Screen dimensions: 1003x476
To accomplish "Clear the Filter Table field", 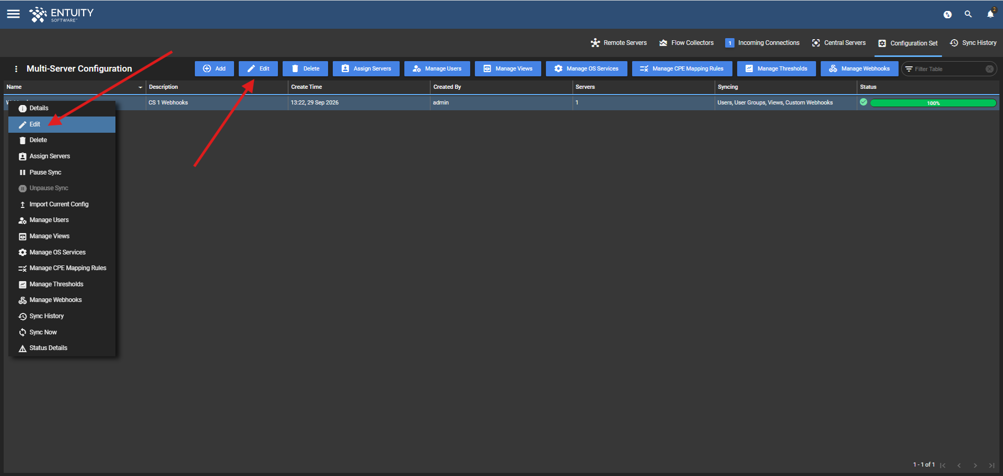I will tap(989, 69).
